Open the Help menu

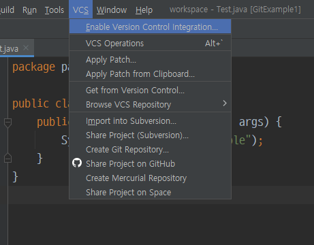tap(144, 10)
